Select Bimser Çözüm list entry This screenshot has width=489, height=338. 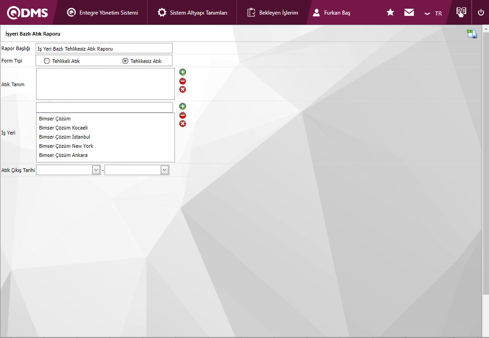click(55, 119)
